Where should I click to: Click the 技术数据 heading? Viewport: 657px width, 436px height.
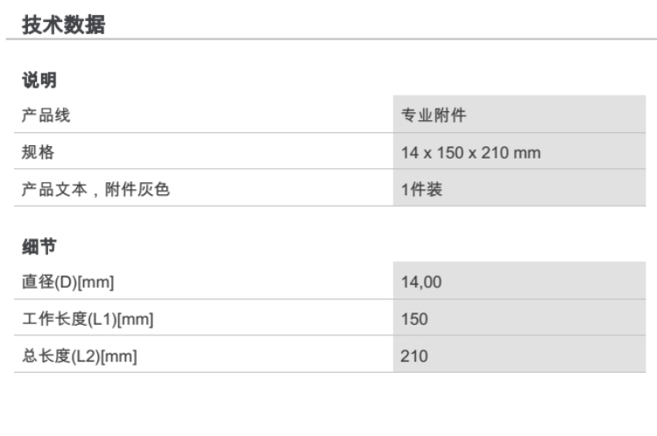(x=63, y=25)
